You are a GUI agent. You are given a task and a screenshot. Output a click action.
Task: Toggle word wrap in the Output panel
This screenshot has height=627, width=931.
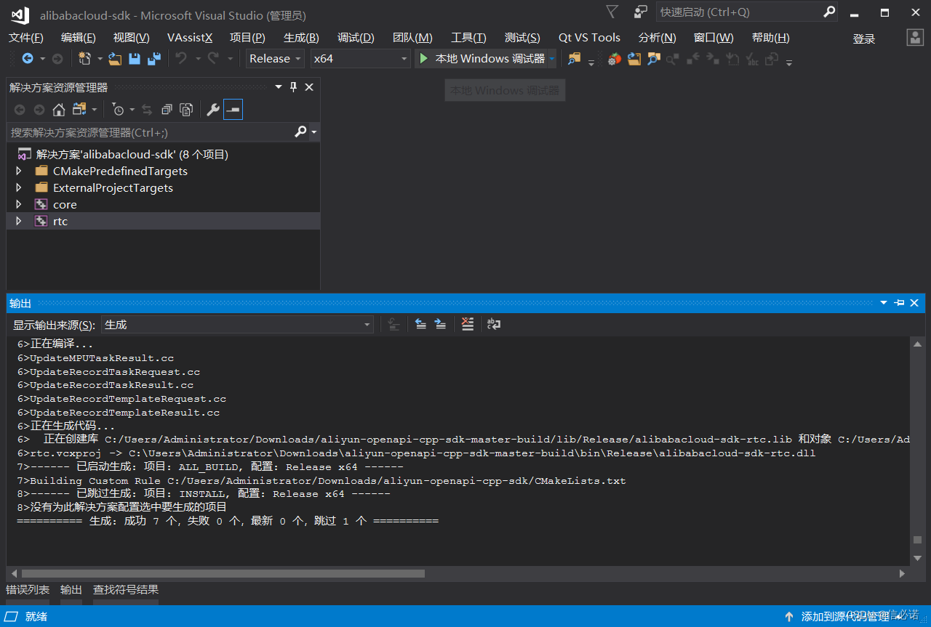[x=494, y=325]
